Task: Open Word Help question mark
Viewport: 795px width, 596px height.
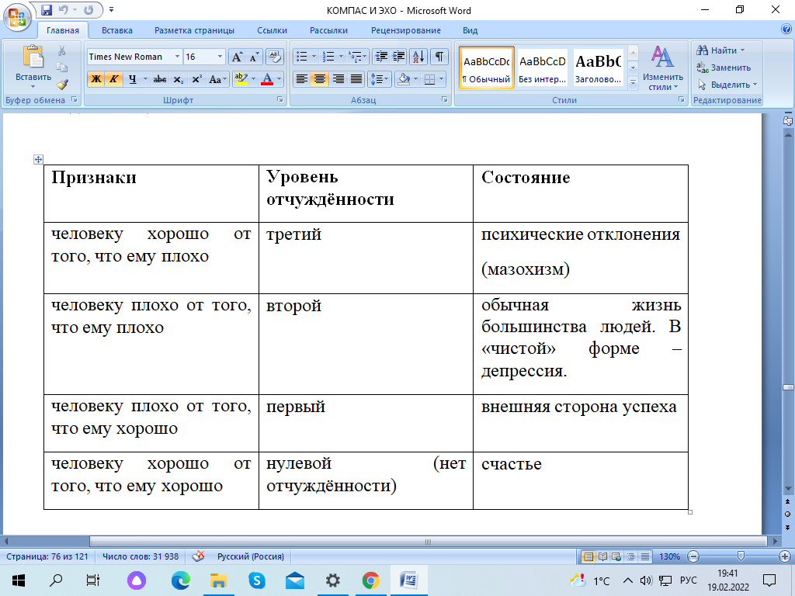Action: (x=786, y=29)
